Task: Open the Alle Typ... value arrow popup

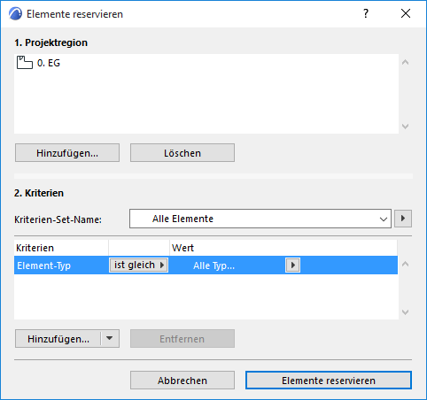Action: 292,265
